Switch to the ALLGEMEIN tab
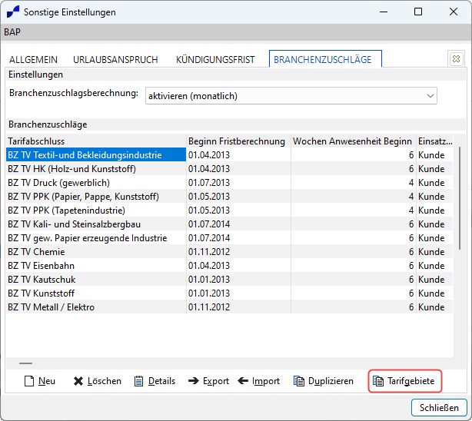The width and height of the screenshot is (472, 421). [33, 60]
